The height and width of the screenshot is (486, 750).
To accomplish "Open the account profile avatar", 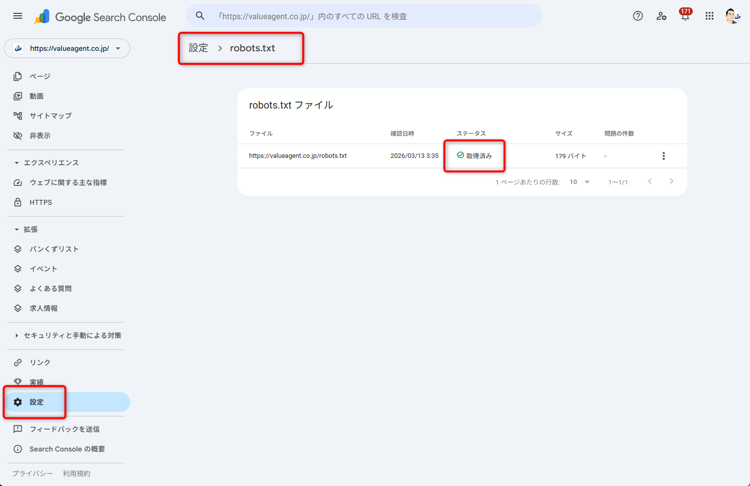I will point(733,16).
